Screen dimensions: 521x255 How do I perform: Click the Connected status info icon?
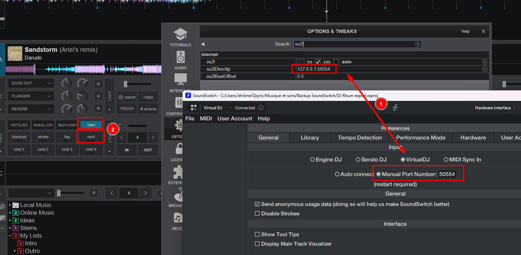click(x=260, y=108)
